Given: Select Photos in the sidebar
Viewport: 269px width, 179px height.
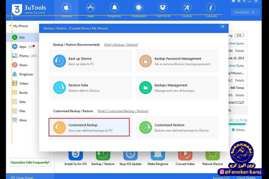Looking at the screenshot, I should tap(24, 56).
